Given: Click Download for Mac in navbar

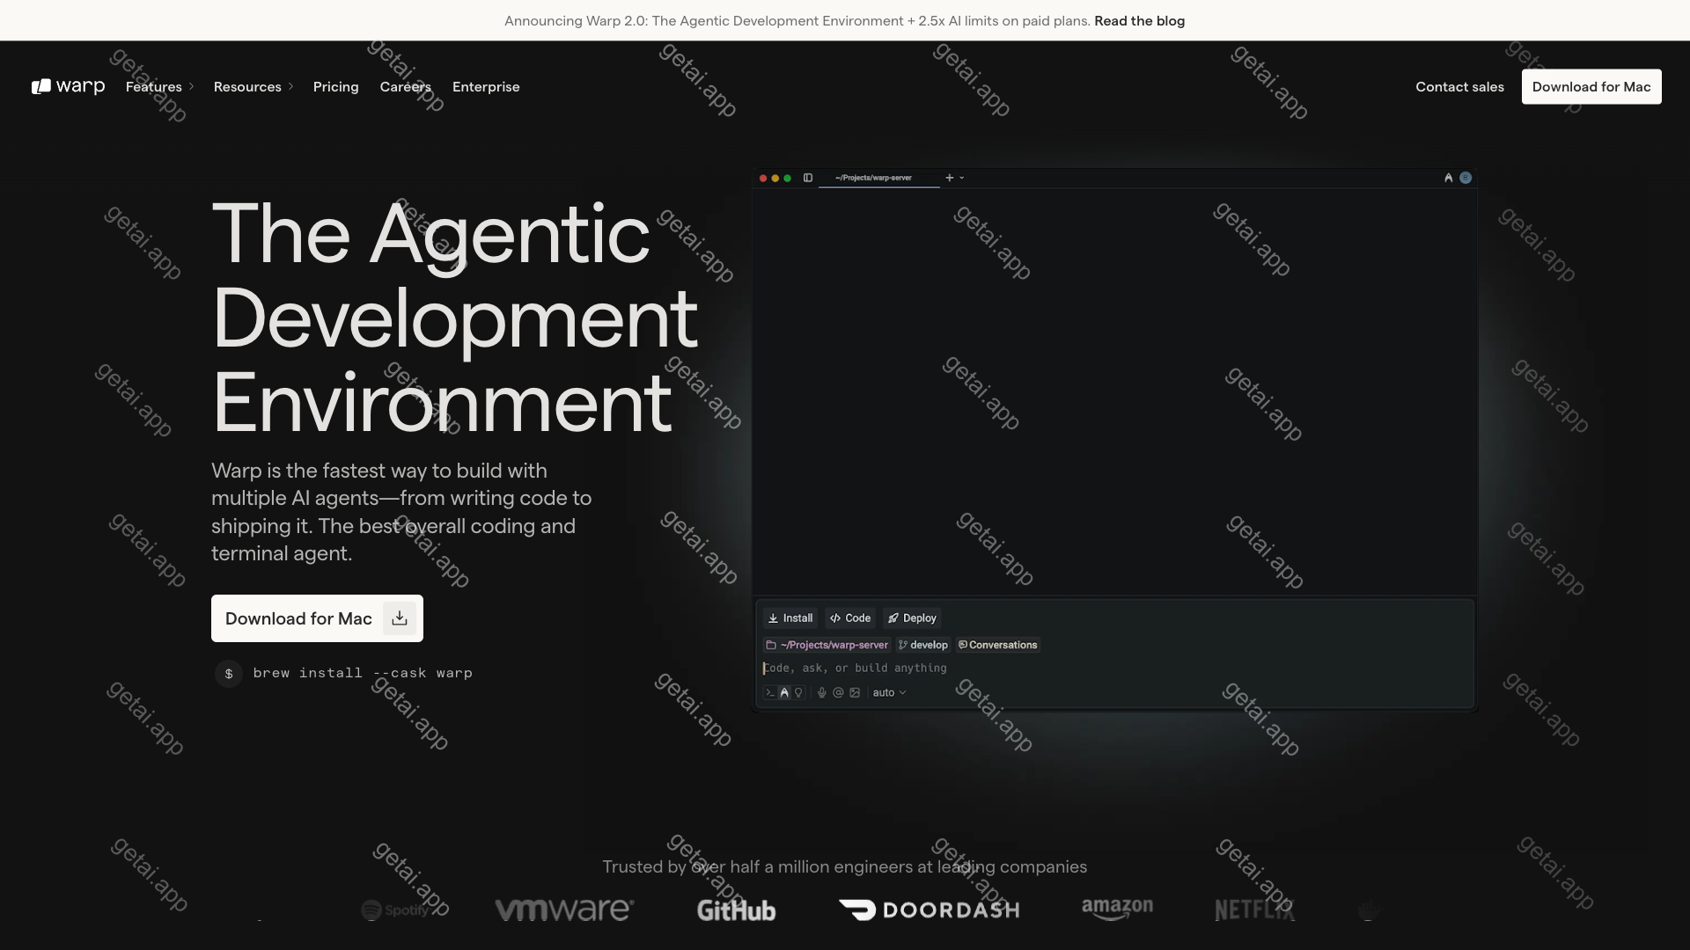Looking at the screenshot, I should [x=1591, y=86].
